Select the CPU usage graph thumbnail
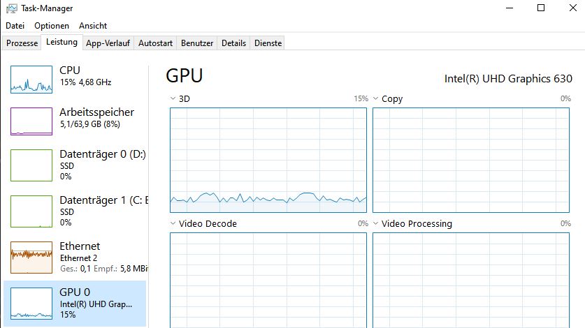The image size is (585, 328). (x=31, y=80)
